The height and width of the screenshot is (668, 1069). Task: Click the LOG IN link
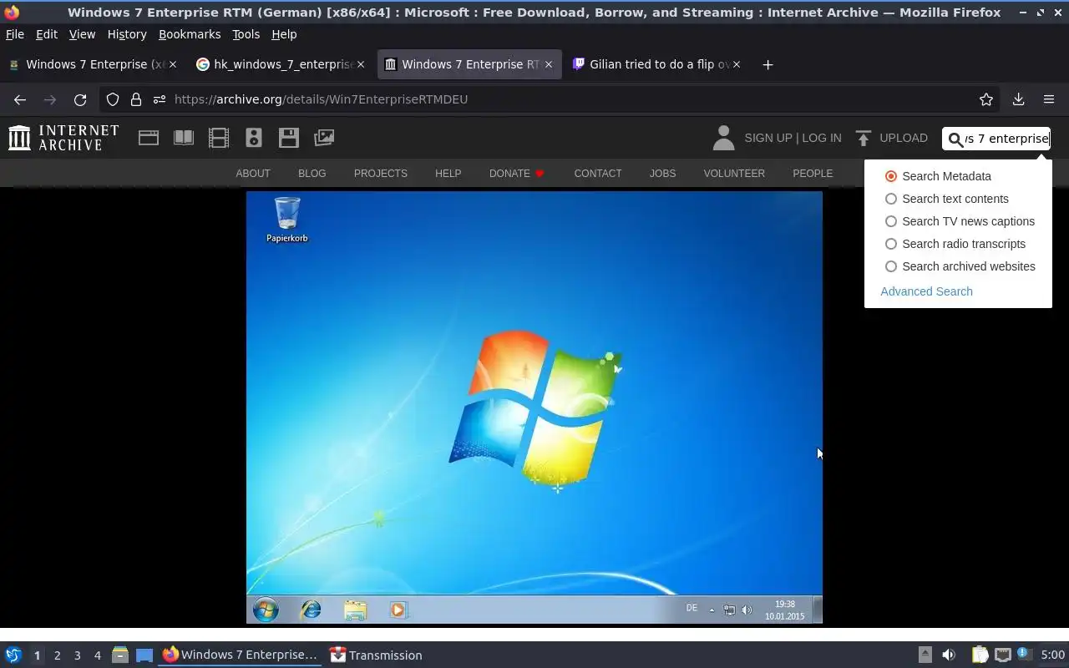[822, 138]
